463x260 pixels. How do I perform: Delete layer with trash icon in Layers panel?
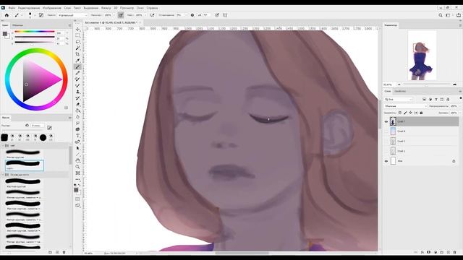(454, 252)
